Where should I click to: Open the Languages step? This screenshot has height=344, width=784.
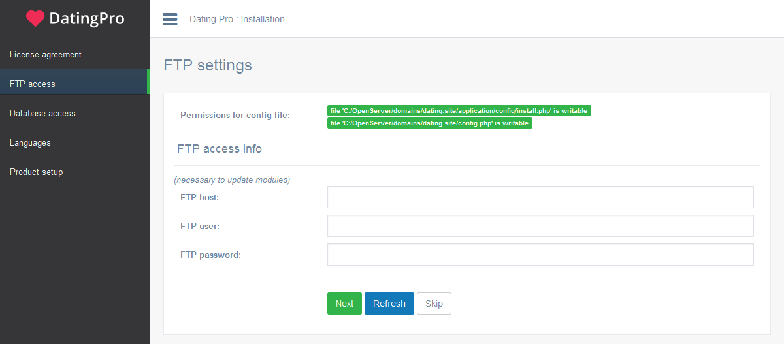pyautogui.click(x=75, y=142)
